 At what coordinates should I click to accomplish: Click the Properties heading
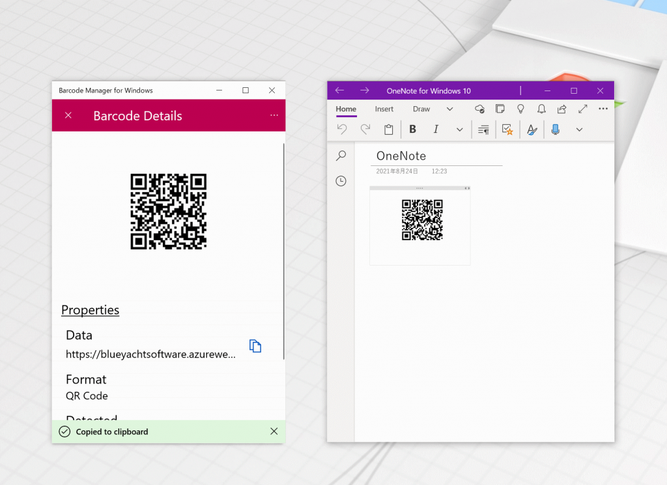[x=90, y=310]
